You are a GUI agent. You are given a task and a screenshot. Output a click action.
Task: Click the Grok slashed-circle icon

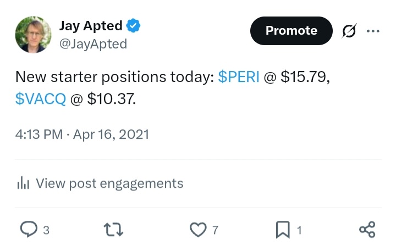(349, 31)
